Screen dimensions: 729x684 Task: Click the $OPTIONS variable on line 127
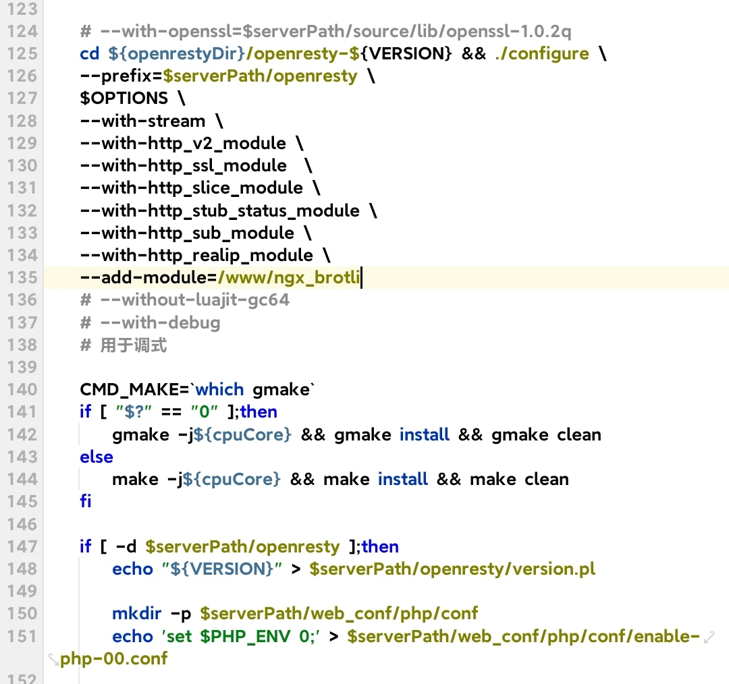click(x=124, y=98)
